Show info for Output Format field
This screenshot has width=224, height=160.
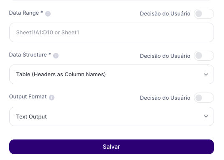click(51, 98)
